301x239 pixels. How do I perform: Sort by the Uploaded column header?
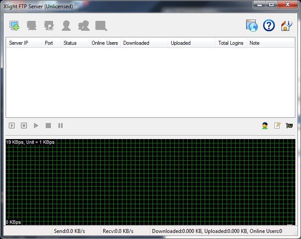point(191,43)
